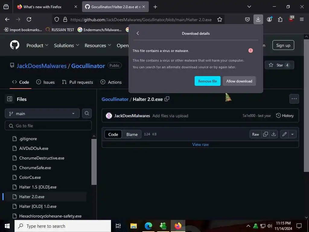Expand the Product navigation menu

click(x=37, y=45)
